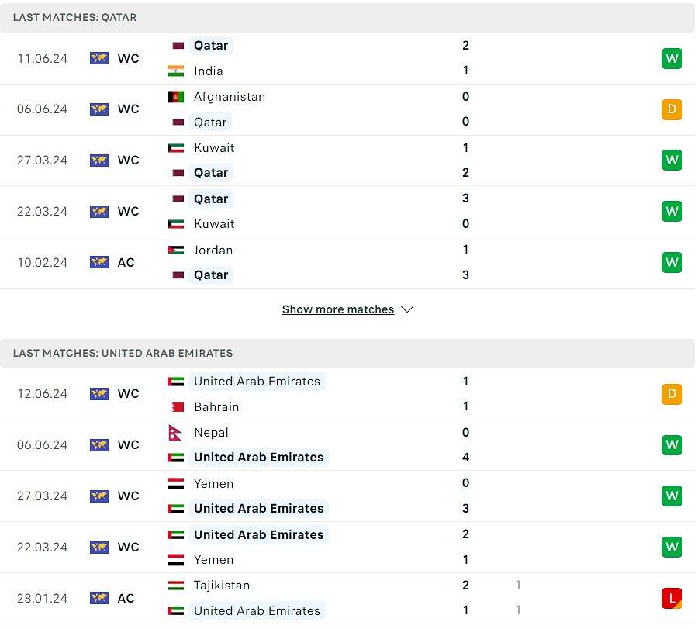Click the AC competition label on 28.01.24 row
The width and height of the screenshot is (698, 629).
click(126, 598)
